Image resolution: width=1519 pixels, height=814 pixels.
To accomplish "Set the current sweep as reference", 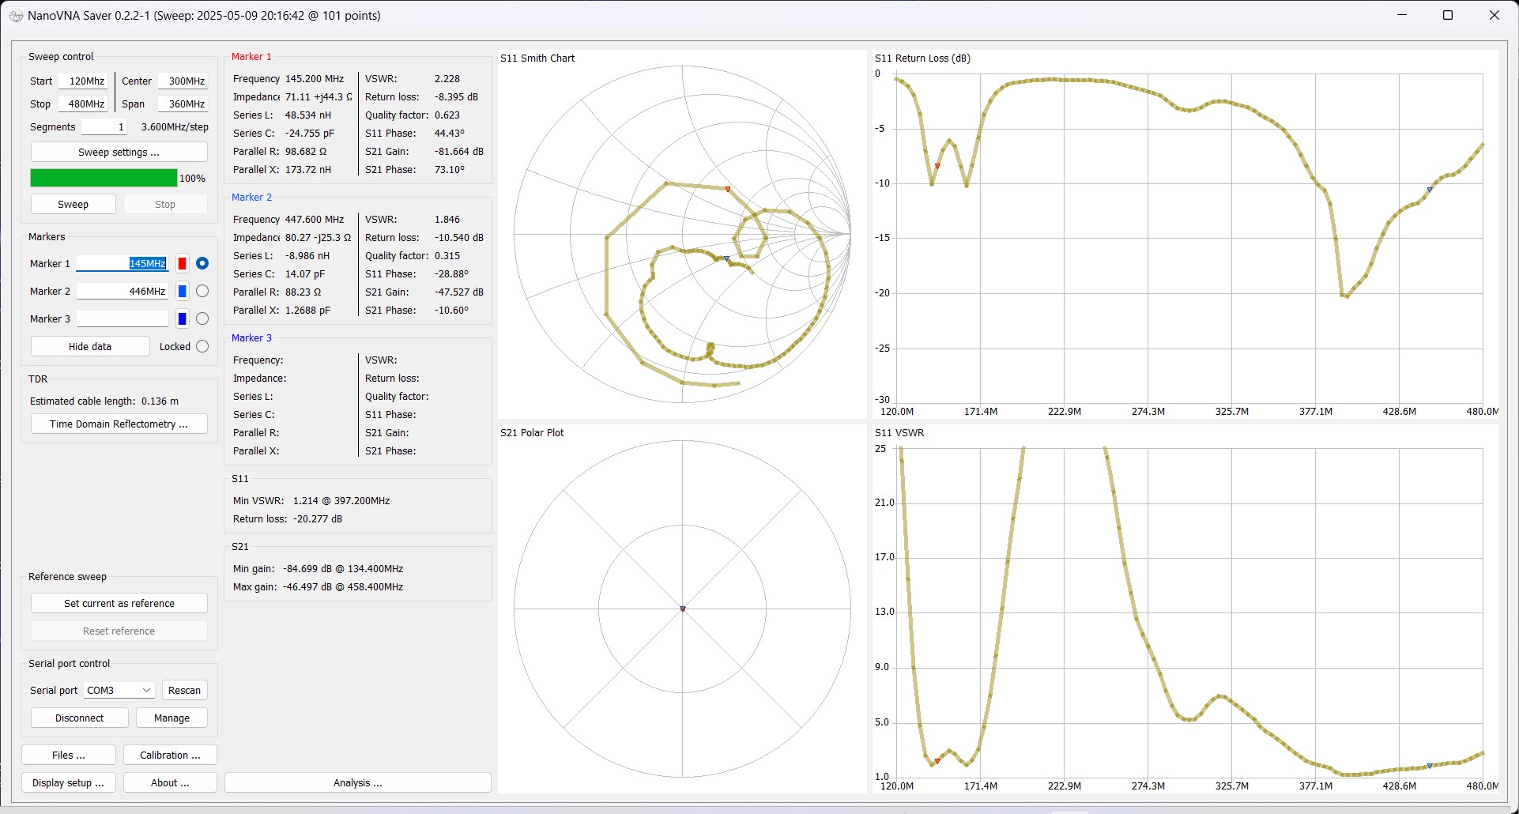I will tap(119, 602).
